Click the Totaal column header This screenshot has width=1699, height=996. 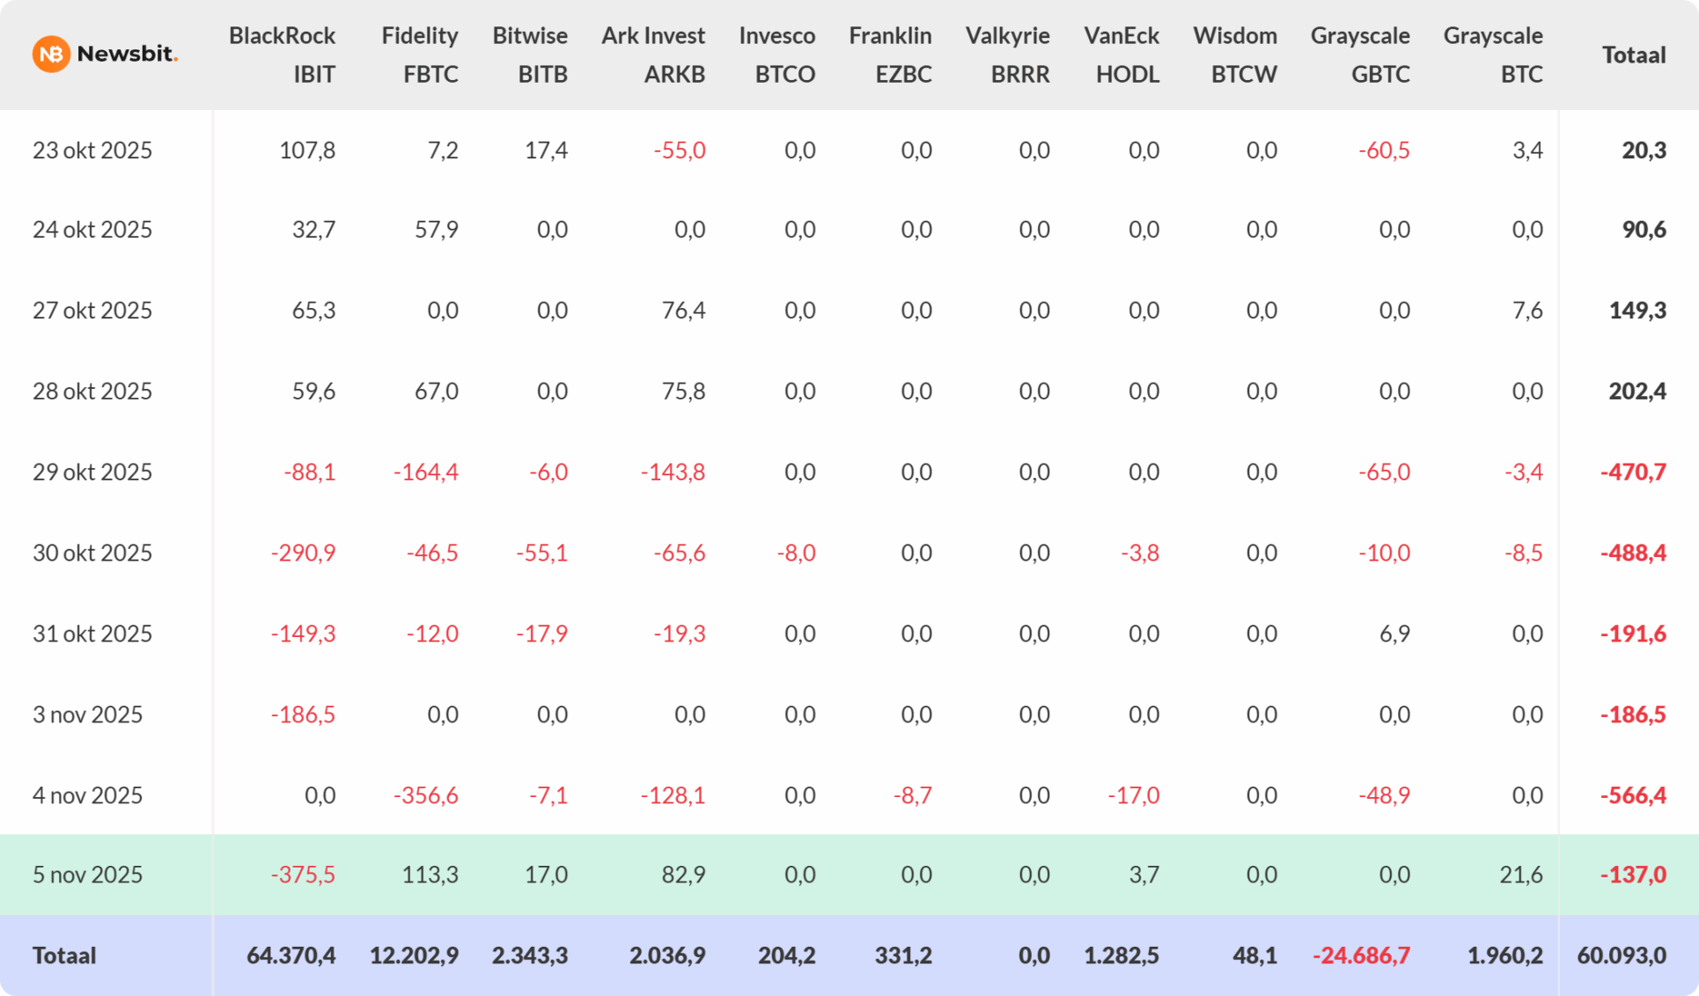1633,55
